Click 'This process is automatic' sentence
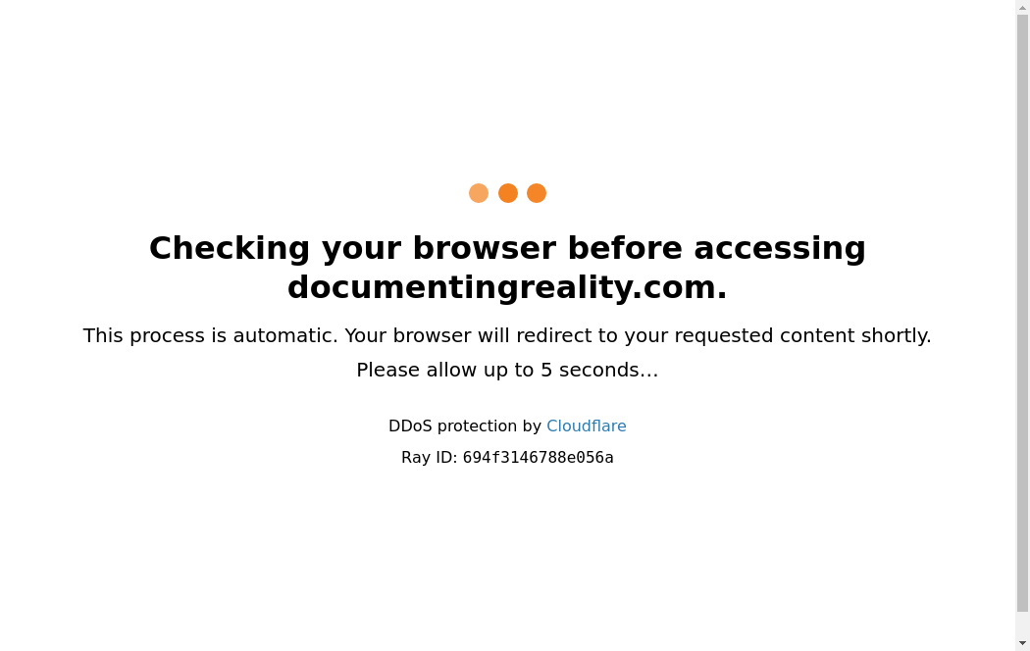The image size is (1030, 651). click(210, 335)
